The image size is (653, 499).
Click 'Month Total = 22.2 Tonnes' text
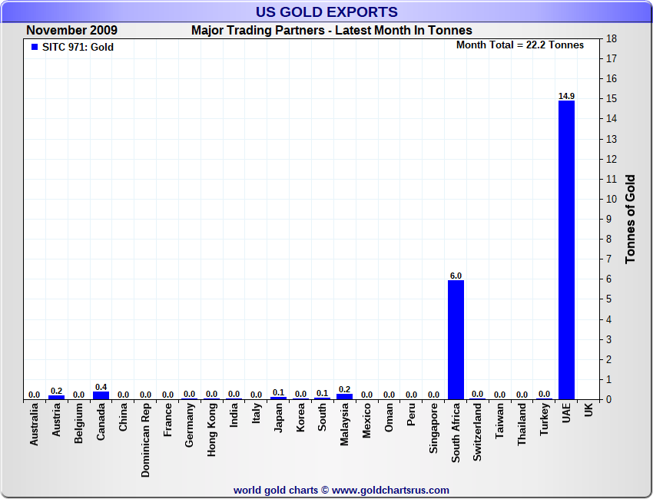tap(520, 45)
